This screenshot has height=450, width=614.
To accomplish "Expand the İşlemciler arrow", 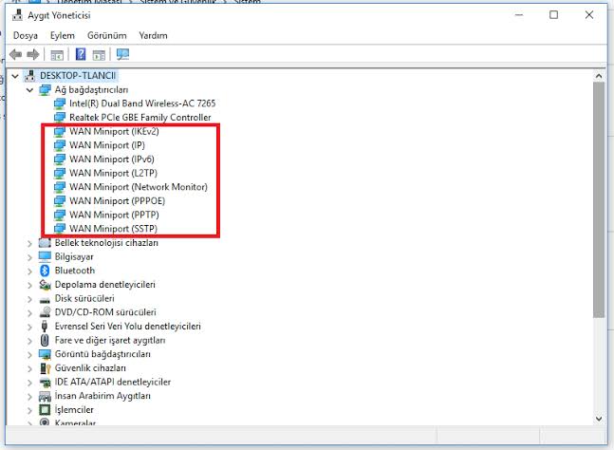I will pos(29,410).
